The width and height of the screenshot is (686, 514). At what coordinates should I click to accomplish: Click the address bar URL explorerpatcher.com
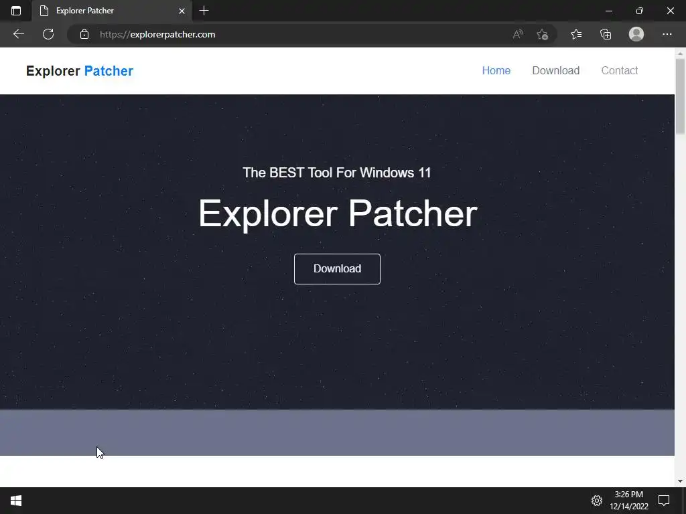(157, 35)
